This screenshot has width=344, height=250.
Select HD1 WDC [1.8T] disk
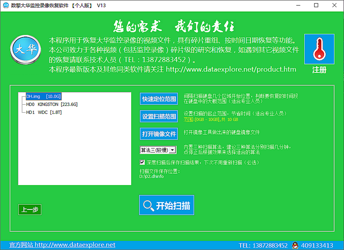point(44,112)
